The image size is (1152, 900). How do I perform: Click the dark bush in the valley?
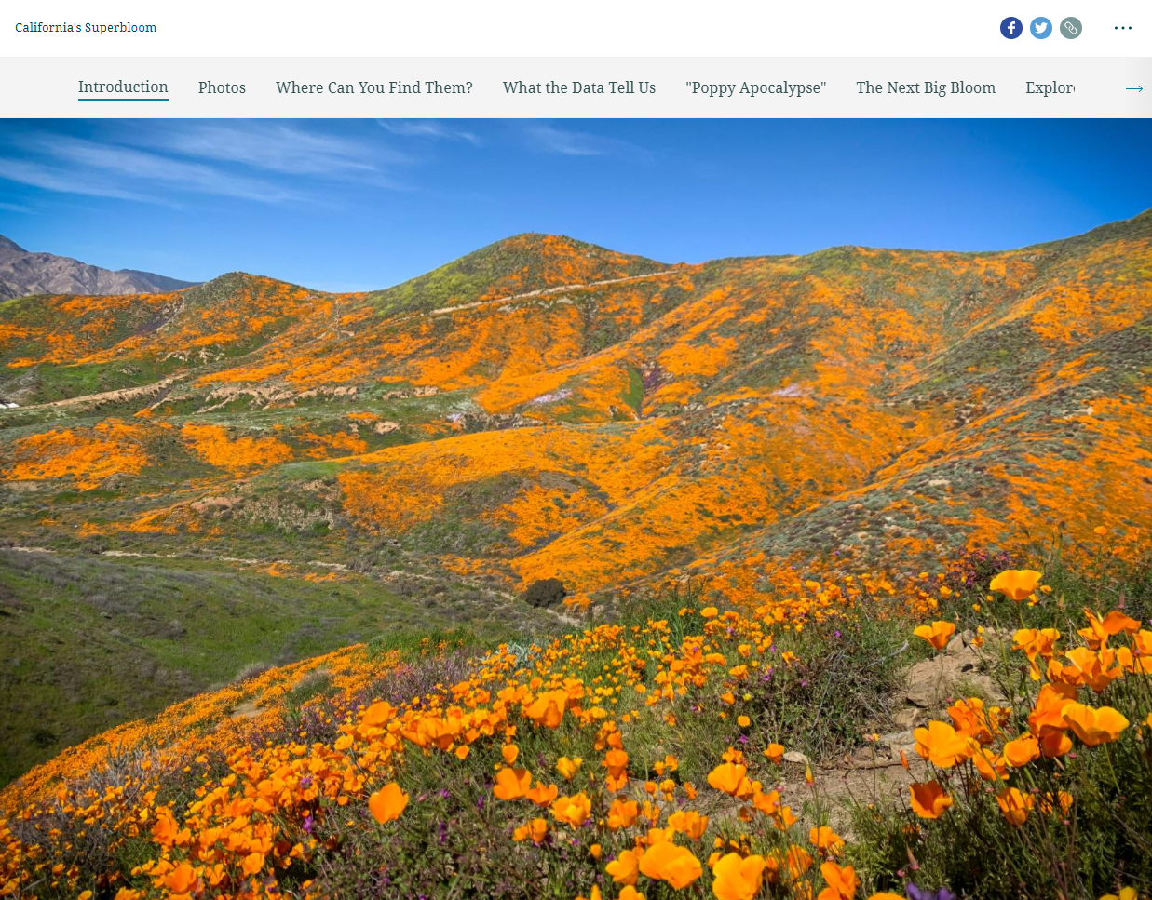pos(544,592)
